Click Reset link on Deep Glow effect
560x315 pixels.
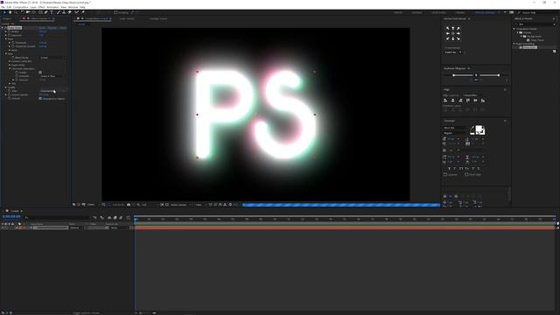point(42,27)
